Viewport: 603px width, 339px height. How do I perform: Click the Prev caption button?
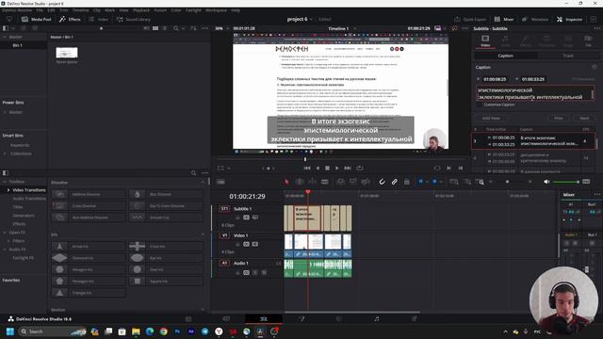pos(559,119)
